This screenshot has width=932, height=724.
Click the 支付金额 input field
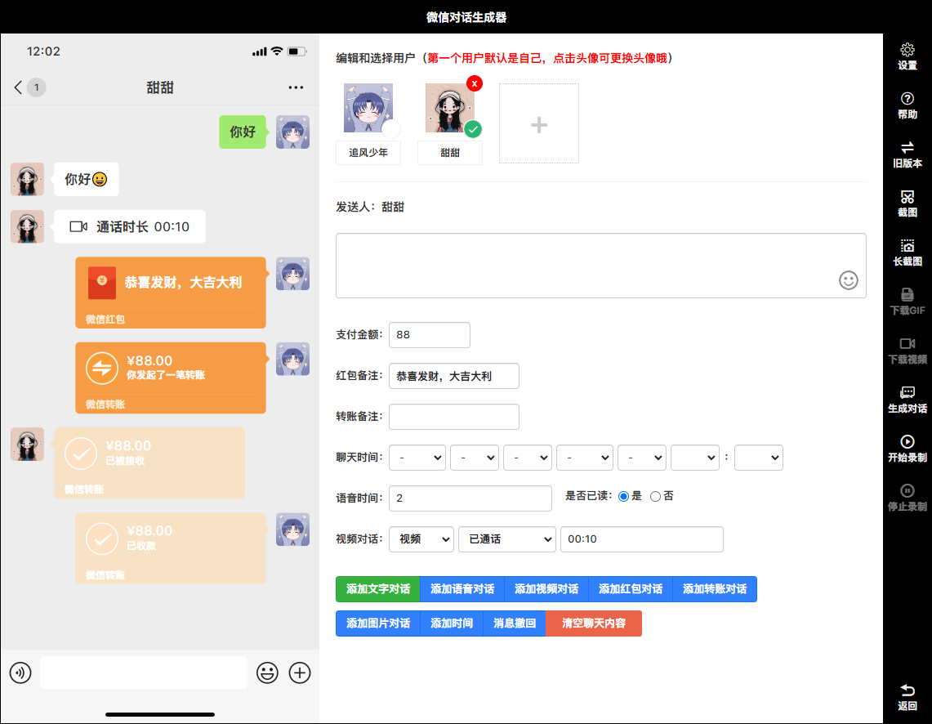pos(430,335)
